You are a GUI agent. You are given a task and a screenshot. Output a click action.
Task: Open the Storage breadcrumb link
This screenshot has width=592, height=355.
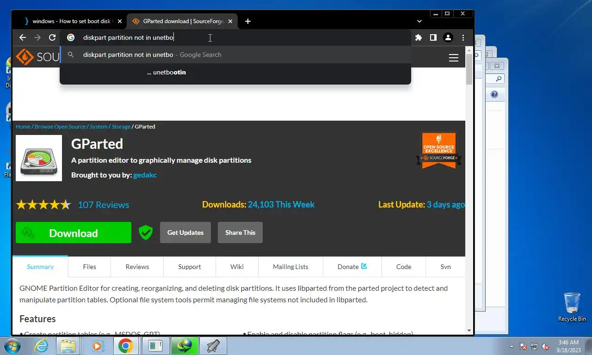tap(121, 127)
